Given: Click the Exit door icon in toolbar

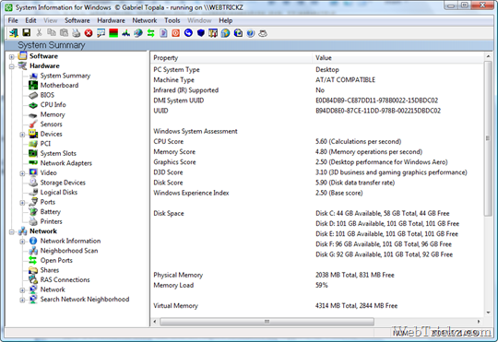Looking at the screenshot, I should tap(14, 32).
